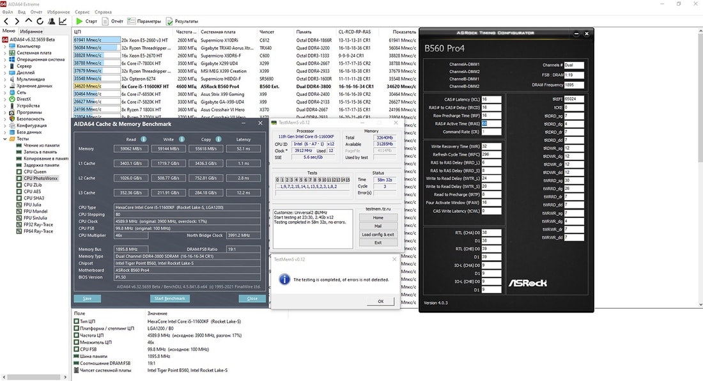Open Результаты from the toolbar

coord(169,21)
